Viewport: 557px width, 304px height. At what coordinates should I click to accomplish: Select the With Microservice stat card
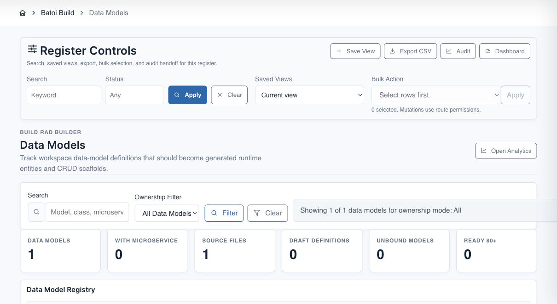click(148, 251)
